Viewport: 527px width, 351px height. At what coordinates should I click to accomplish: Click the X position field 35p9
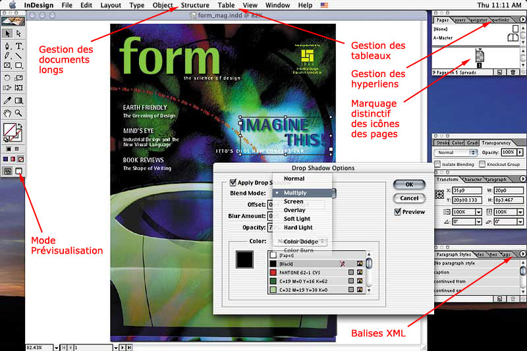pyautogui.click(x=467, y=190)
